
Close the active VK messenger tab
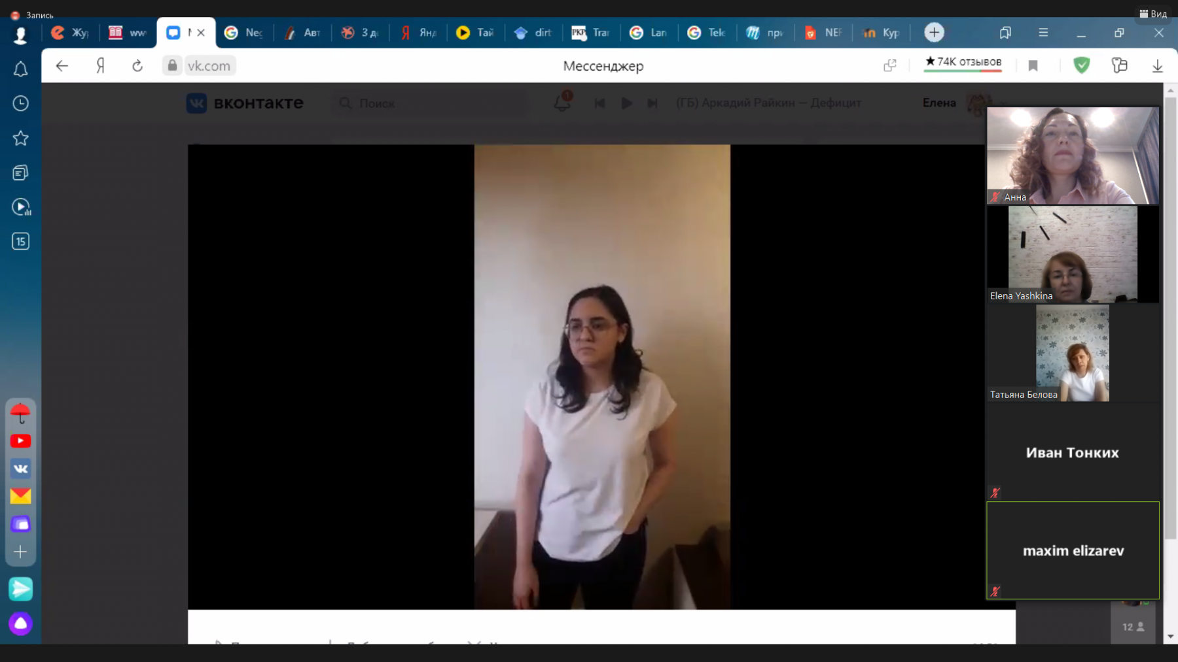tap(201, 32)
